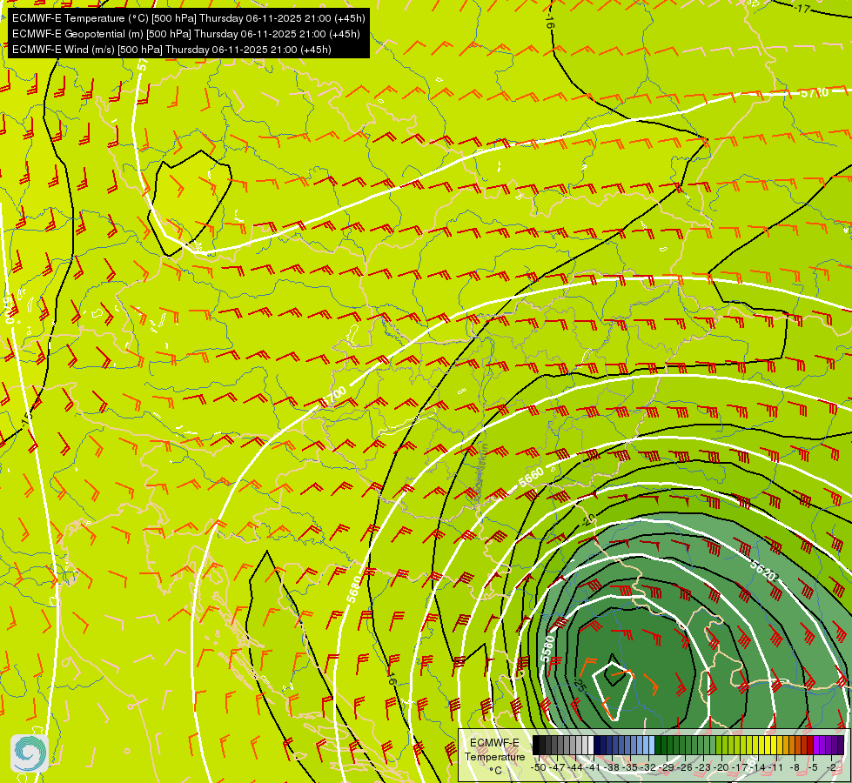Select the ECMWF-E Wind 500 hPa header line

tap(171, 50)
